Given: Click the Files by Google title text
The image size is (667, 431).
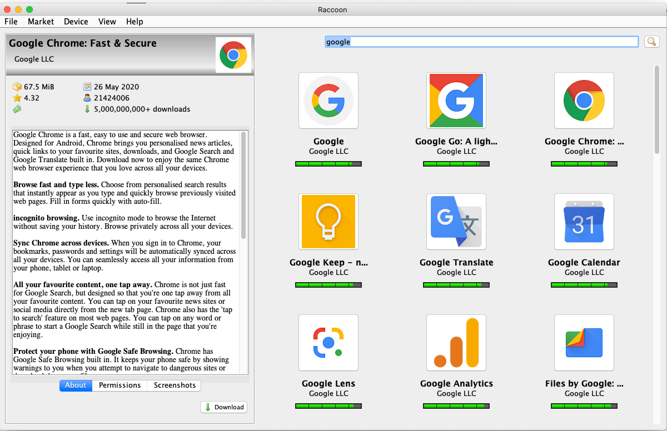Looking at the screenshot, I should tap(584, 383).
